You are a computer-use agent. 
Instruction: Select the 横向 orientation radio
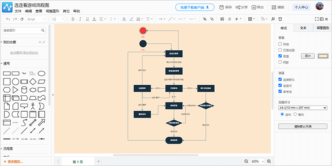point(295,114)
